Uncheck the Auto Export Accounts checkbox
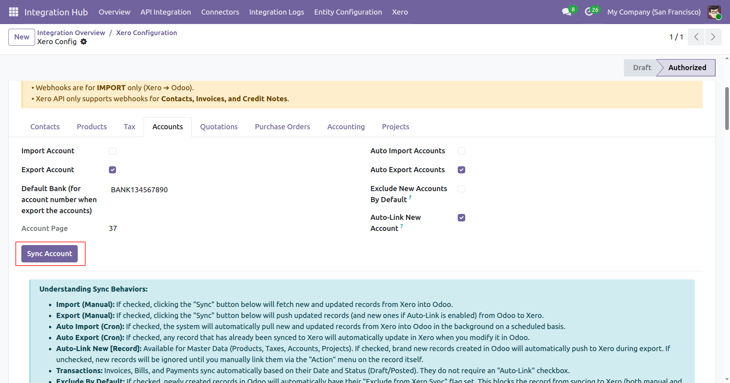Image resolution: width=730 pixels, height=383 pixels. (x=461, y=170)
